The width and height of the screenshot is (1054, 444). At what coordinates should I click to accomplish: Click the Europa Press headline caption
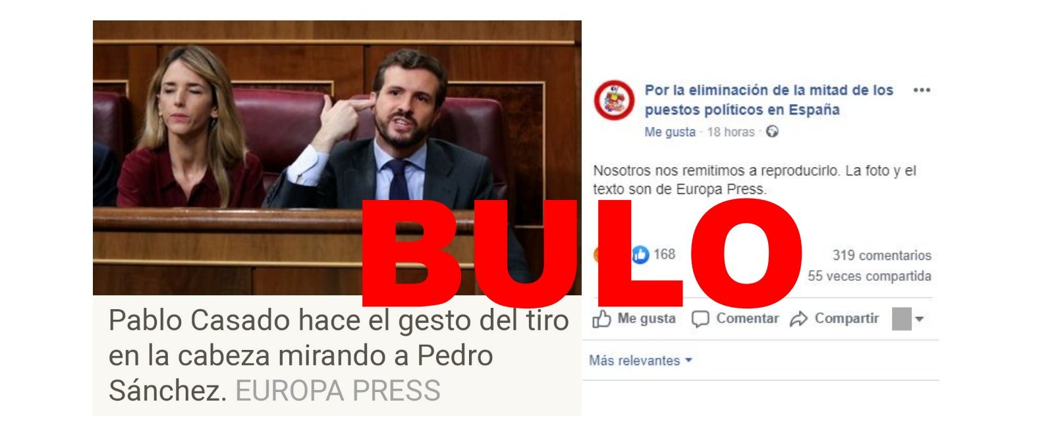click(337, 355)
